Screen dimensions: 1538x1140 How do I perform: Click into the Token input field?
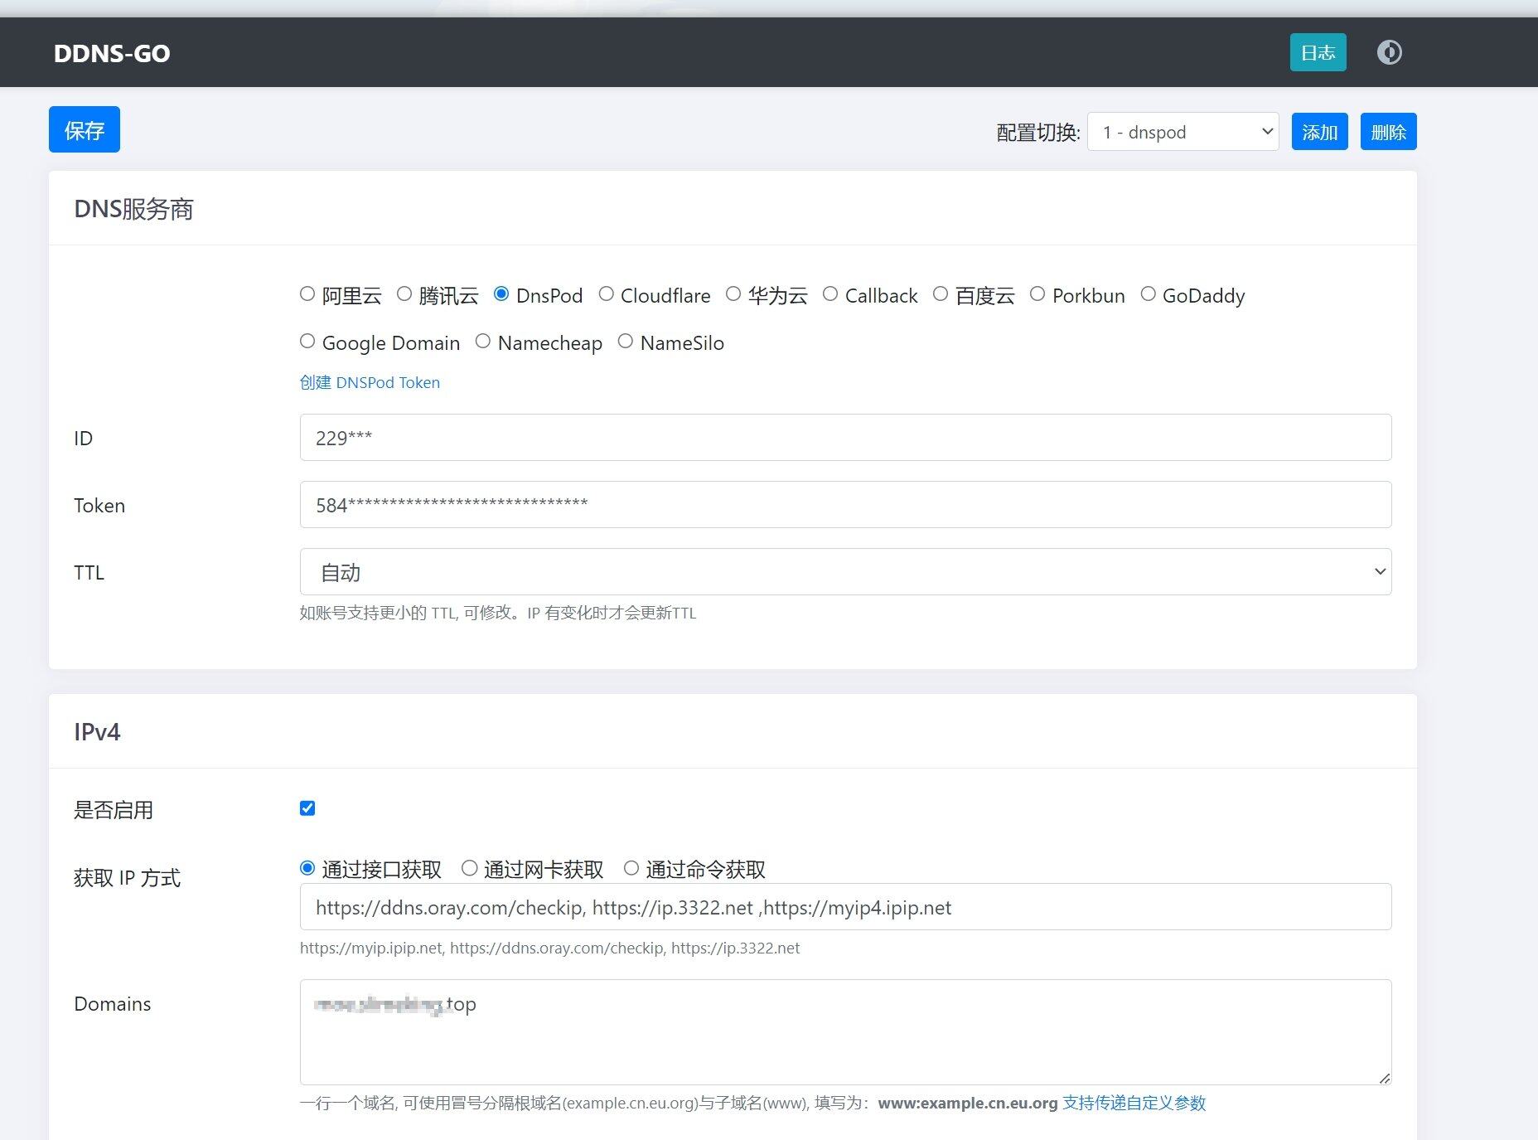click(845, 505)
